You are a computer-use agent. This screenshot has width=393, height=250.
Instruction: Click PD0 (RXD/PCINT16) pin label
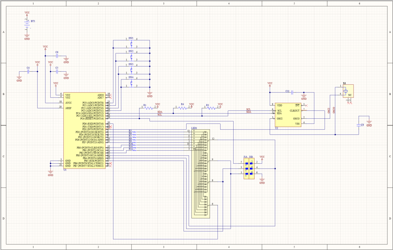tap(93, 124)
